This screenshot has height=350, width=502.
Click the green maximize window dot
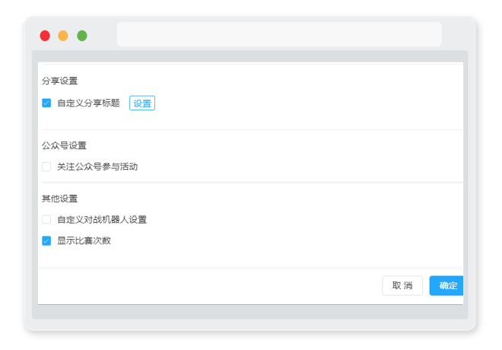coord(82,36)
